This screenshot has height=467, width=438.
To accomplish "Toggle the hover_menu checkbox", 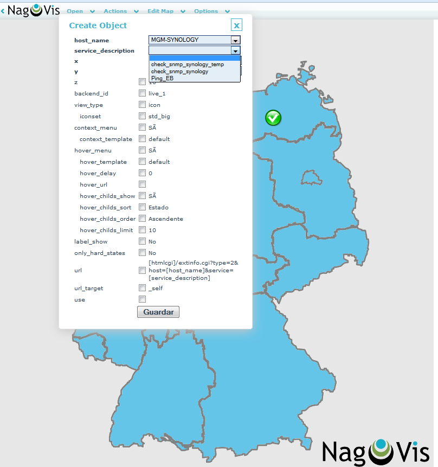I will pos(143,150).
